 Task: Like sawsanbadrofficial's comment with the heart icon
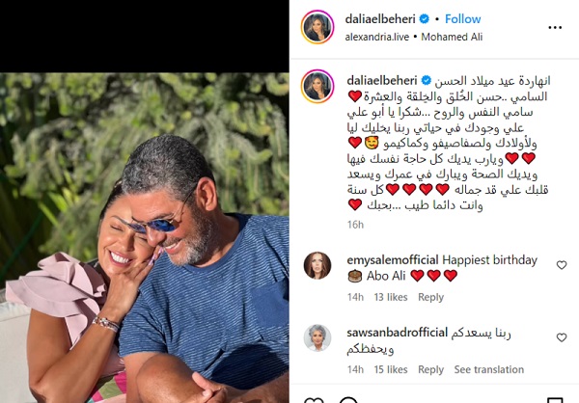pos(562,337)
